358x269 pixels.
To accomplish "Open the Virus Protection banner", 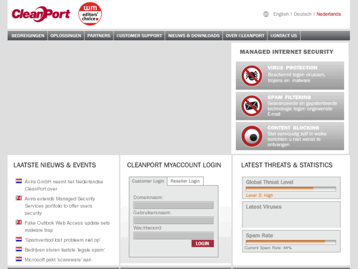I will (290, 76).
